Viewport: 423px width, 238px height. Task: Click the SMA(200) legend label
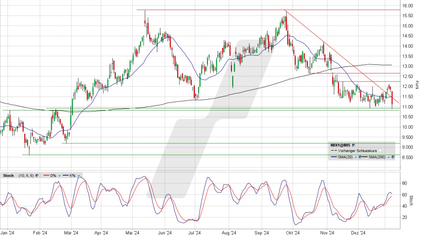[x=377, y=157]
